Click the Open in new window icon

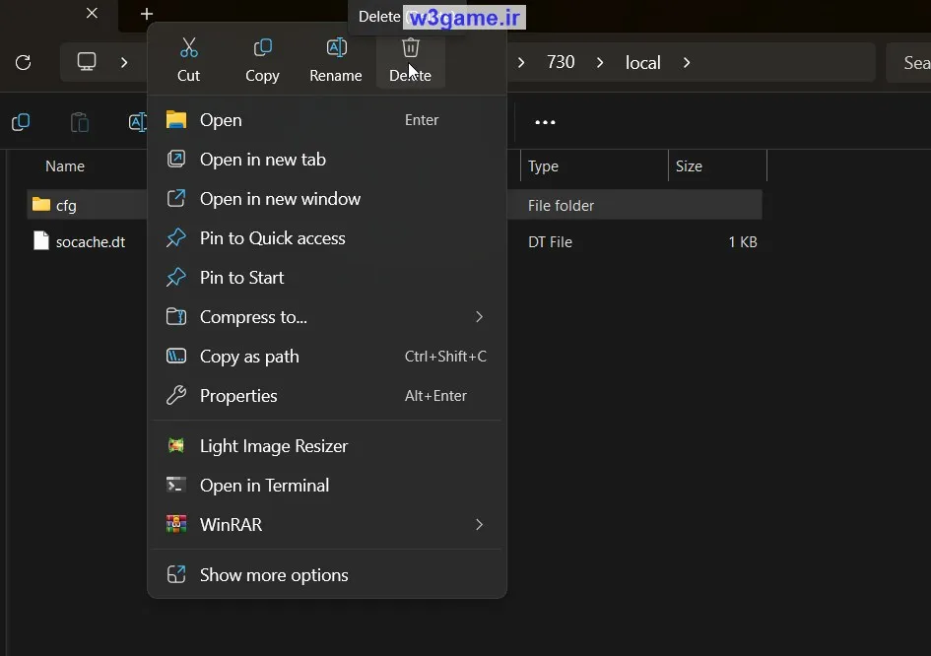pyautogui.click(x=176, y=198)
